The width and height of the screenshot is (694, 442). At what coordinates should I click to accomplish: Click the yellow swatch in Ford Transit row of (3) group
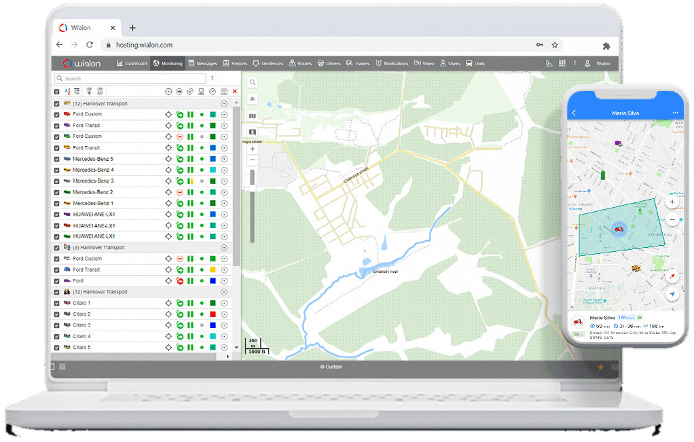click(x=213, y=270)
